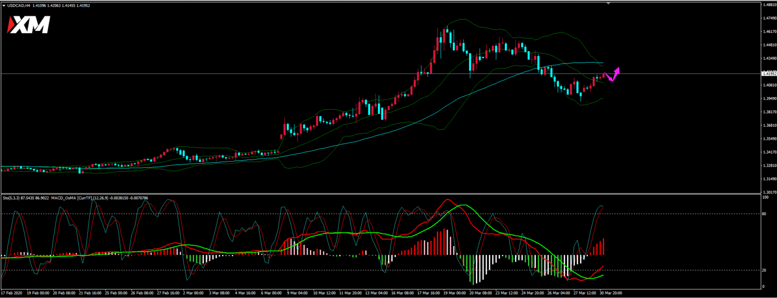Click the 24 Mar 20:00 time label

click(533, 292)
